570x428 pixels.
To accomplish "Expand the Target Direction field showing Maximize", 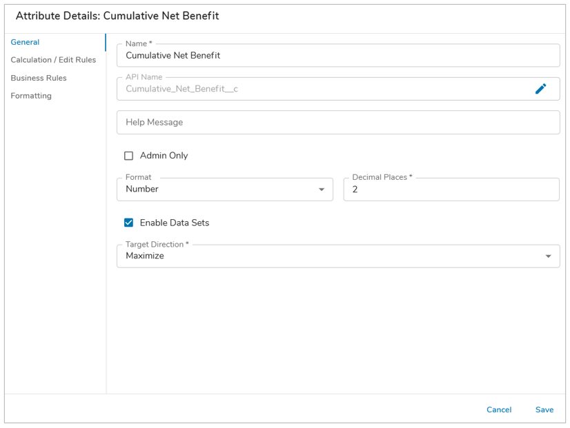I will 331,256.
